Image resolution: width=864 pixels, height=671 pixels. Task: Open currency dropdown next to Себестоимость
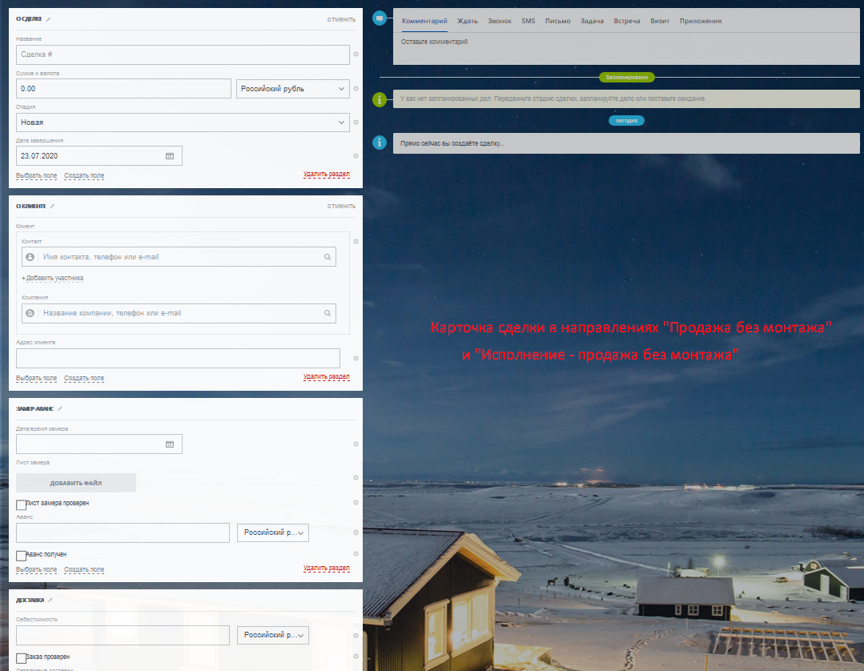click(x=273, y=635)
